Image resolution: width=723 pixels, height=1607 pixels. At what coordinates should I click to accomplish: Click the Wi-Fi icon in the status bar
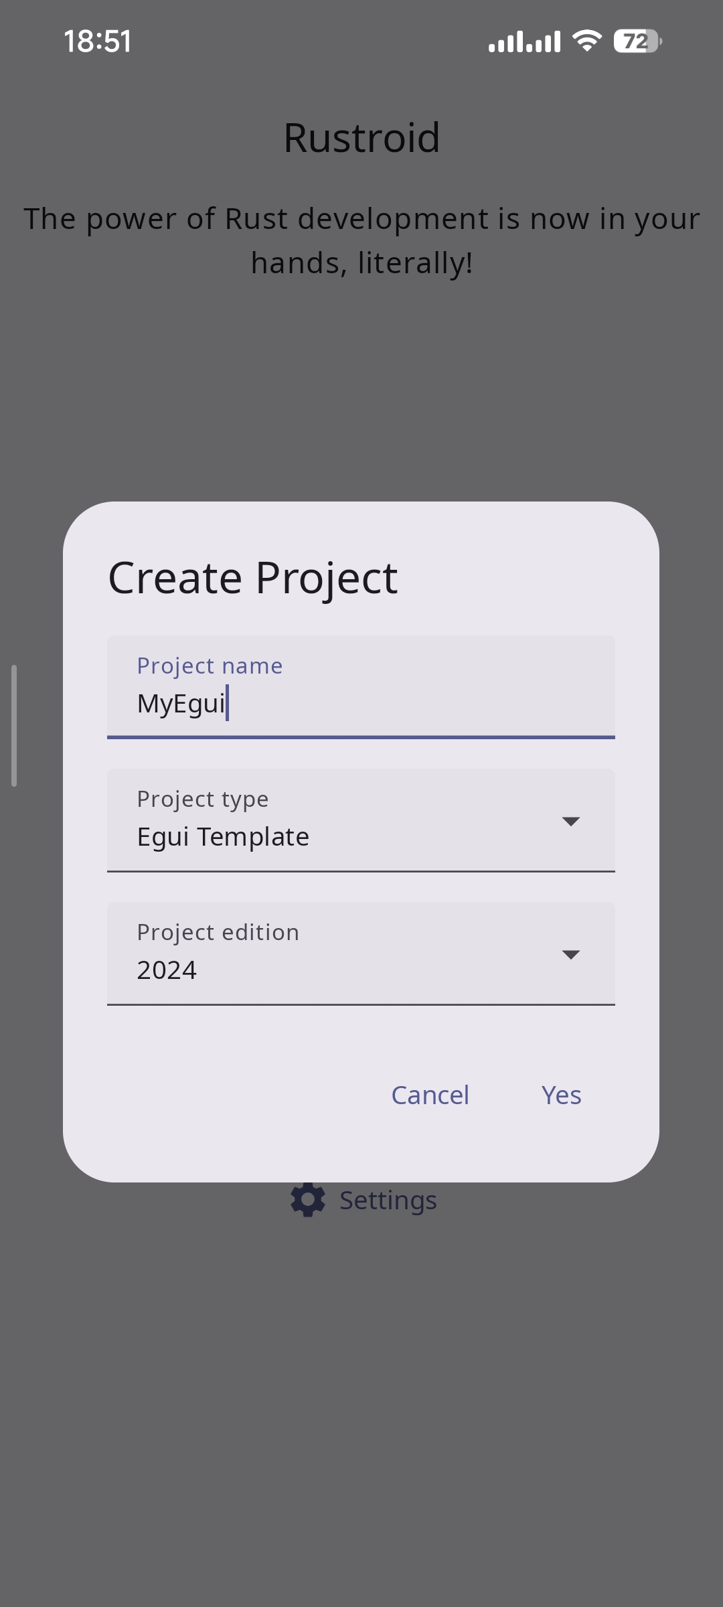tap(585, 42)
